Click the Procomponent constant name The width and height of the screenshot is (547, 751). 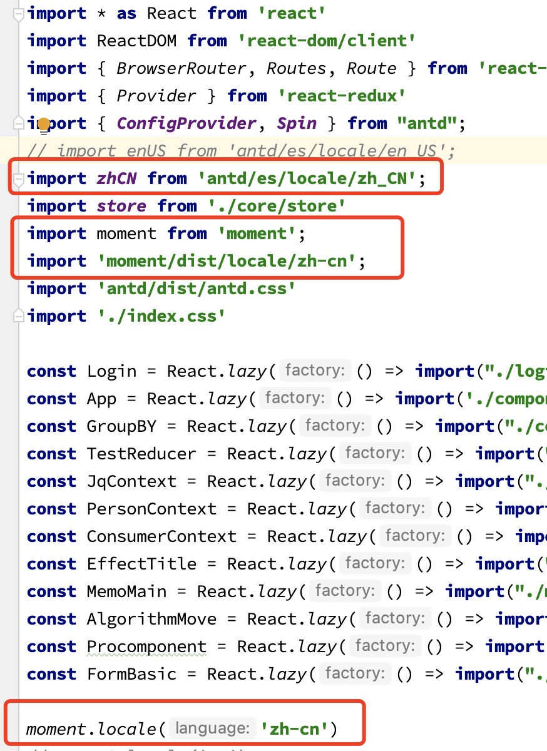tap(146, 646)
